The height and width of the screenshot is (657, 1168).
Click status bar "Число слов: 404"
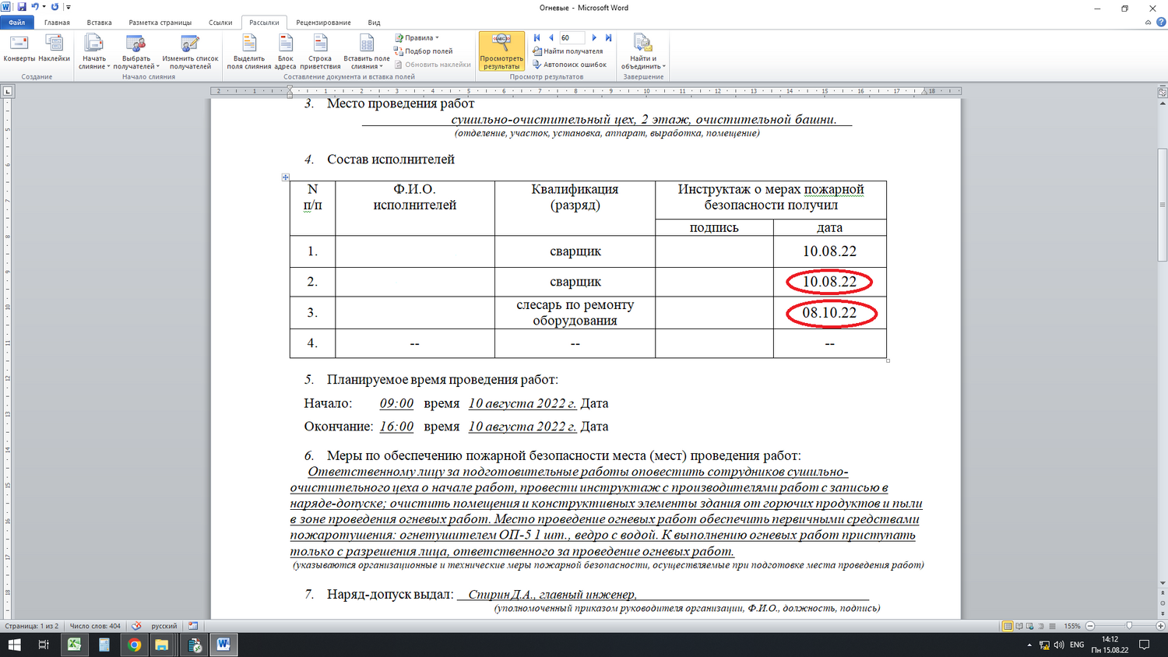95,626
